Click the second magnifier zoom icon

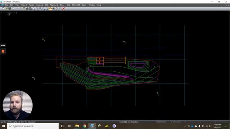(37, 9)
